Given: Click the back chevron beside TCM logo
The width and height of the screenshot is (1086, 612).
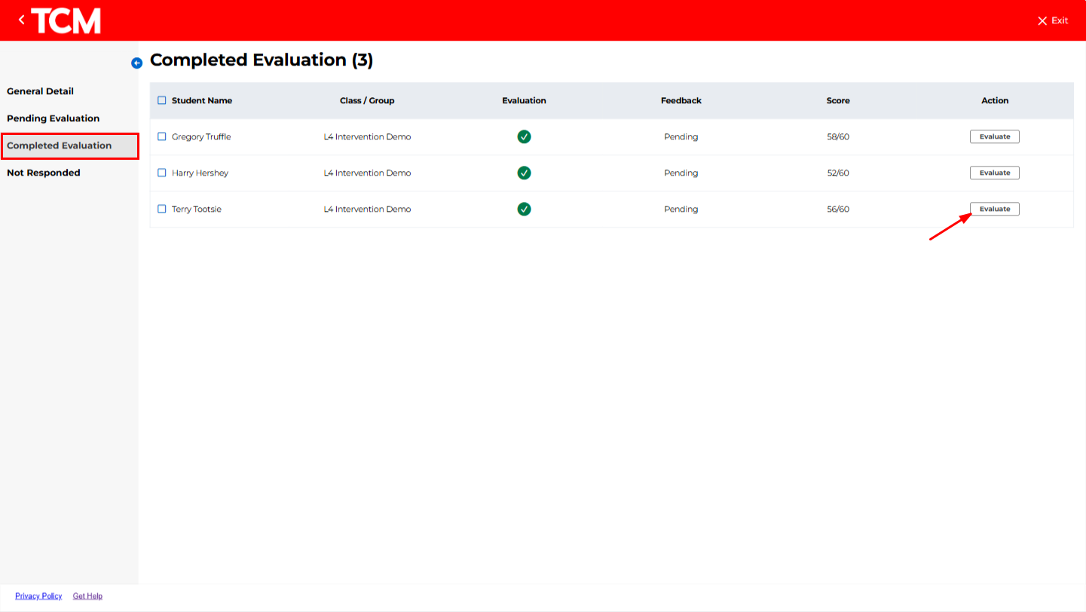Looking at the screenshot, I should 22,20.
